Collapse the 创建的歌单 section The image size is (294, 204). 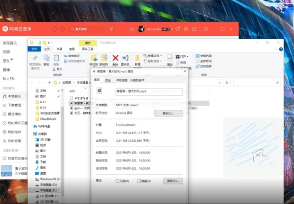pyautogui.click(x=20, y=150)
